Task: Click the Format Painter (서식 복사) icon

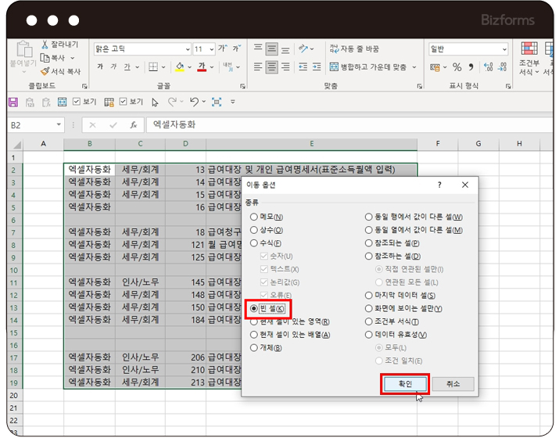Action: [45, 71]
